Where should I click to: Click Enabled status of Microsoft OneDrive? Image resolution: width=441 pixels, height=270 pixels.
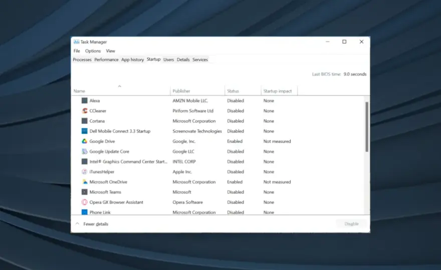(235, 182)
